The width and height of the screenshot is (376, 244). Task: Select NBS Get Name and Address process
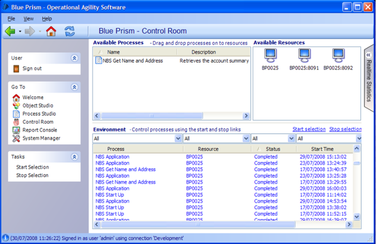coord(129,61)
